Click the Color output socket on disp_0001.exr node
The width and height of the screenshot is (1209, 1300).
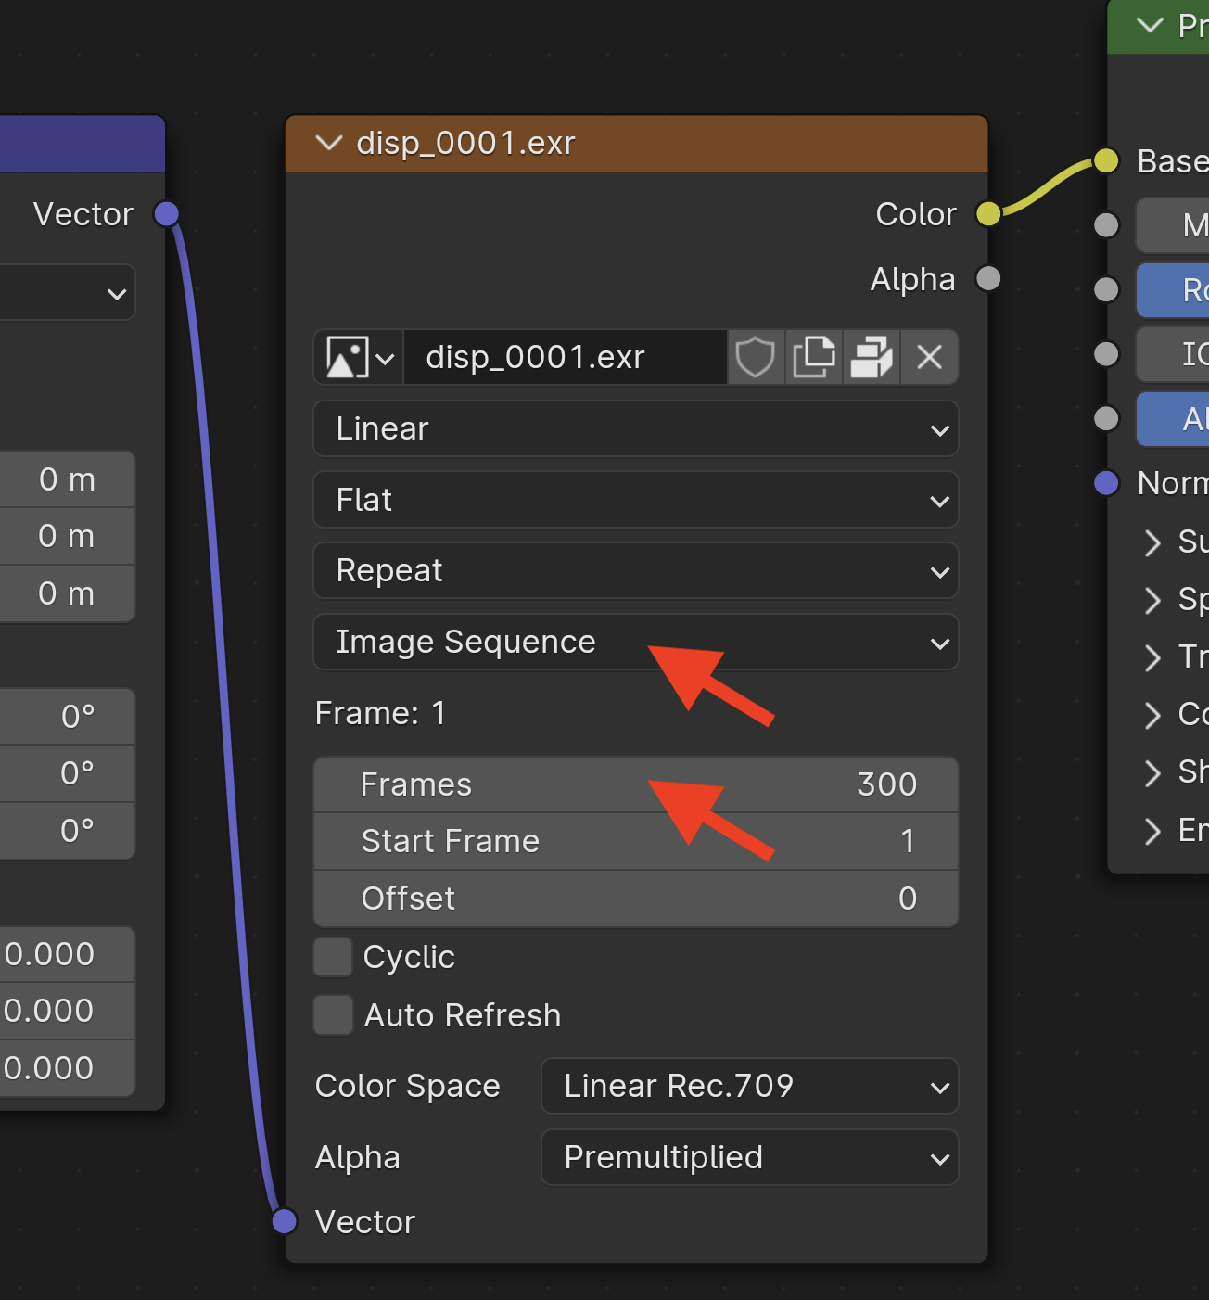coord(989,214)
